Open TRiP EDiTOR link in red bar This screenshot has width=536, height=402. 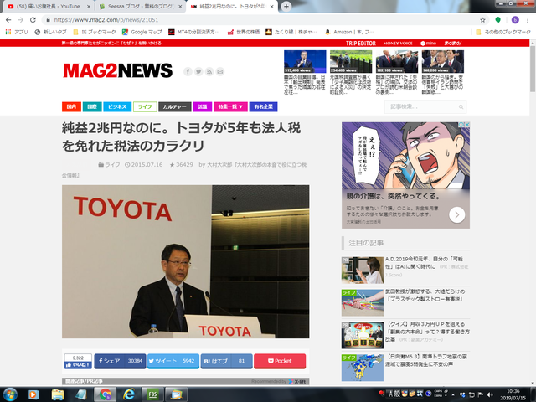pyautogui.click(x=361, y=43)
